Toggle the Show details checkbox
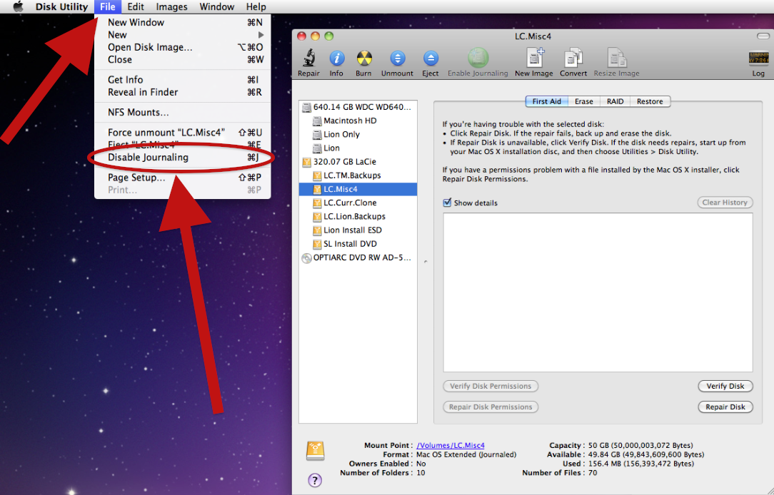The height and width of the screenshot is (495, 774). 447,203
